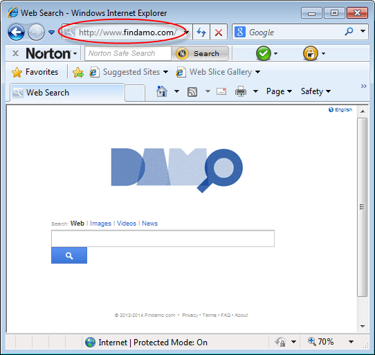Click the green Norton safe-site checkmark icon
375x355 pixels.
[264, 53]
